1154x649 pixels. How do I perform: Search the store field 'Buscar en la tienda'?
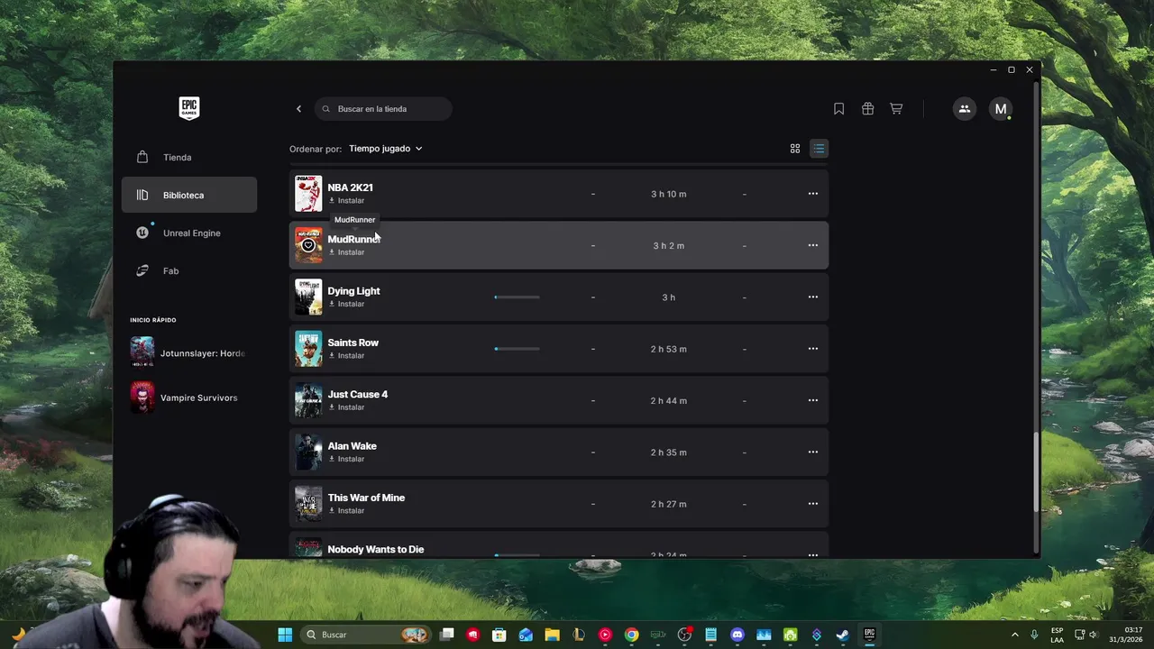[383, 109]
